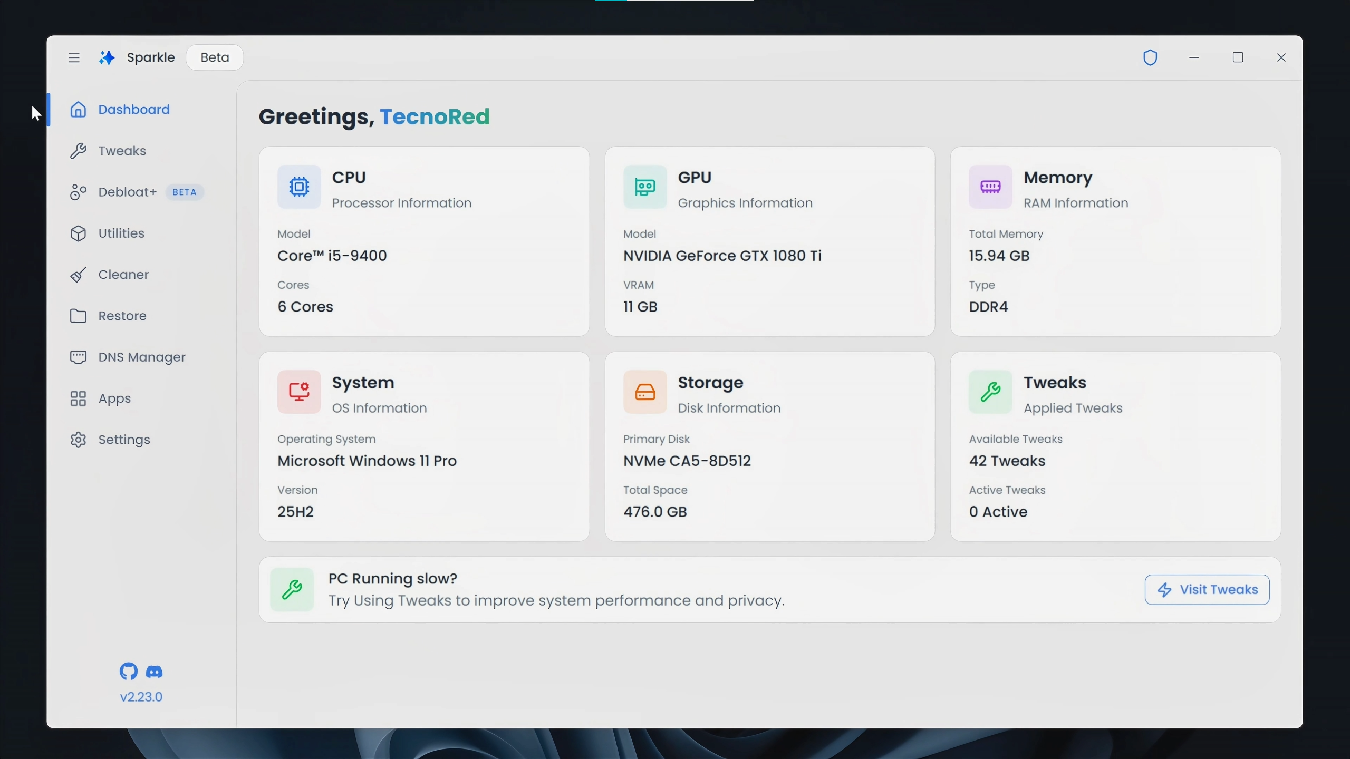
Task: Click Microsoft Windows 11 Pro text
Action: pyautogui.click(x=367, y=461)
